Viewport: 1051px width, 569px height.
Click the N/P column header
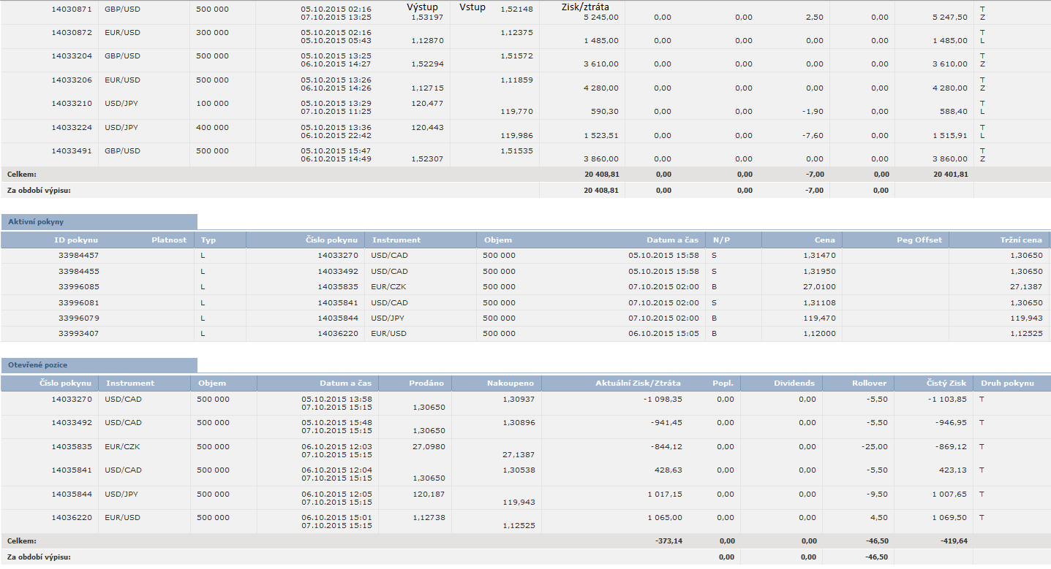(x=721, y=240)
